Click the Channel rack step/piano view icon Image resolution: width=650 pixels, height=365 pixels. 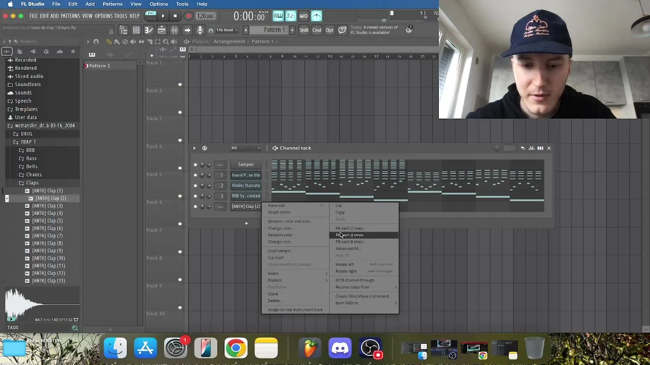click(x=540, y=148)
